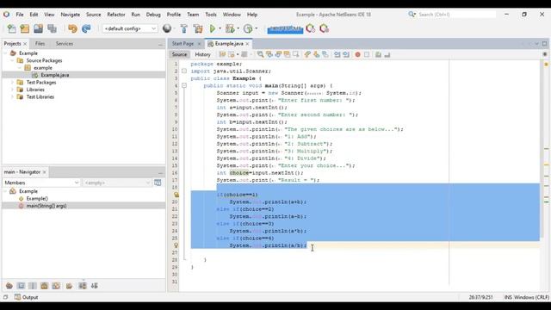
Task: Click the Find Selection magnifier icon in editor toolbar
Action: 260,54
